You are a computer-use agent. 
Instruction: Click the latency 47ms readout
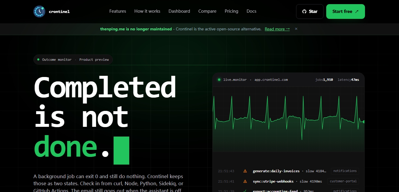coord(348,80)
